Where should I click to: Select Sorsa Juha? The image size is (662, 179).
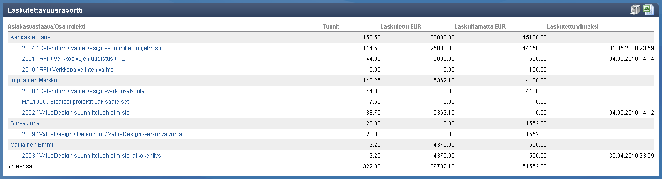[25, 123]
